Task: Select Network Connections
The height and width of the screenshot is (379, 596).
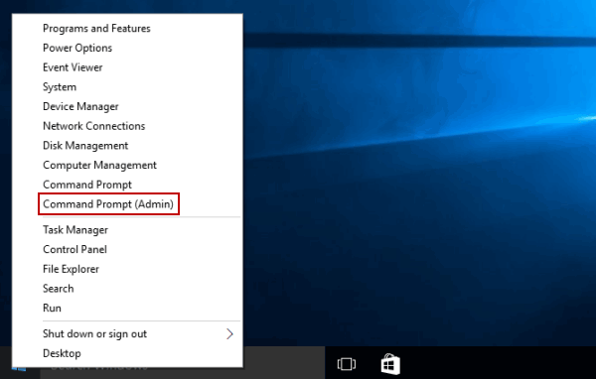Action: point(94,126)
